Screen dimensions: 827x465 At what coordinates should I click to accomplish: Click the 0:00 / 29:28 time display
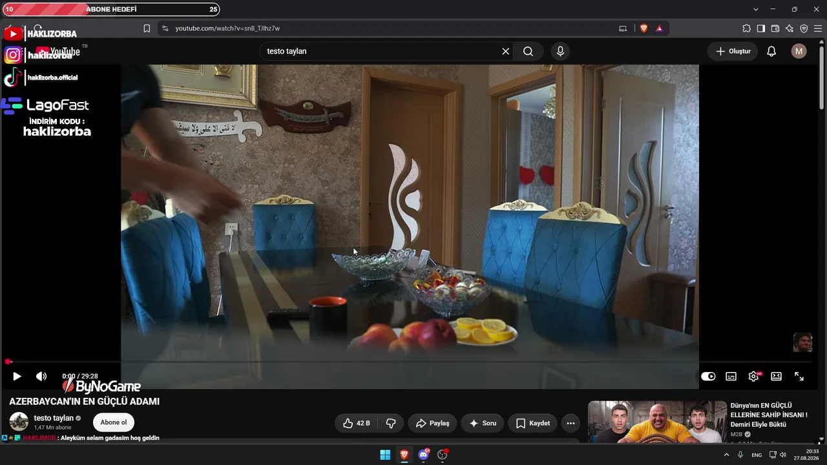[x=80, y=376]
